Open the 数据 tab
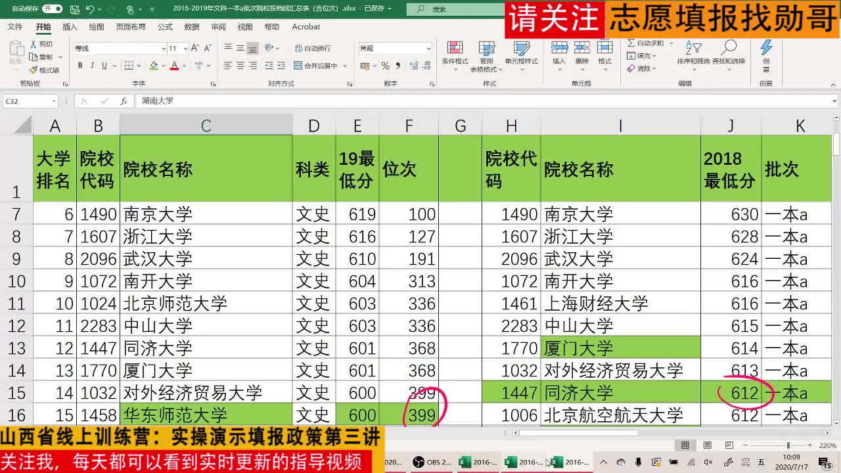Image resolution: width=841 pixels, height=473 pixels. 192,27
